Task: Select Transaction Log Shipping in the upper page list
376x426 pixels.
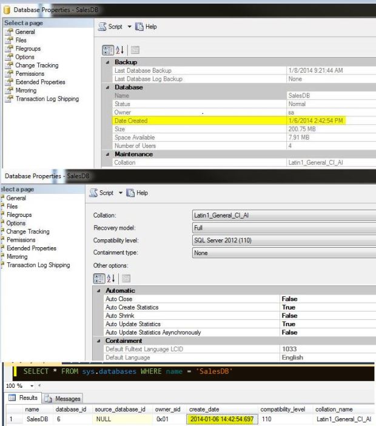Action: coord(47,99)
